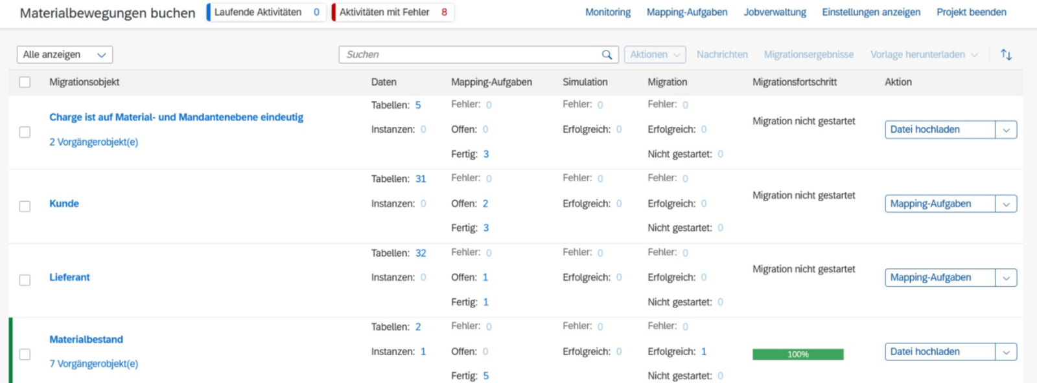Open the Materialbestand migration object
Image resolution: width=1037 pixels, height=383 pixels.
86,340
